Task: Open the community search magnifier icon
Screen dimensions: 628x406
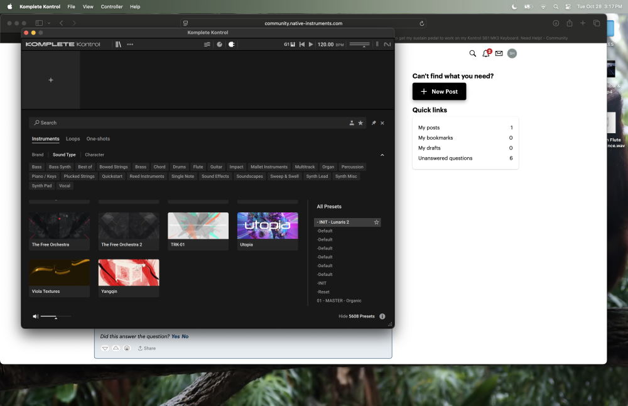Action: (473, 53)
